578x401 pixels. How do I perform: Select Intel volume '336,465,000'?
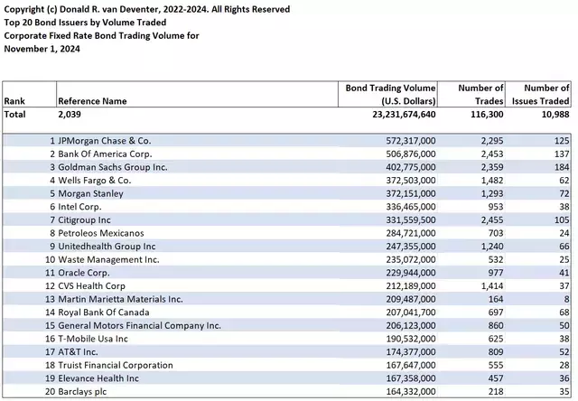[411, 207]
